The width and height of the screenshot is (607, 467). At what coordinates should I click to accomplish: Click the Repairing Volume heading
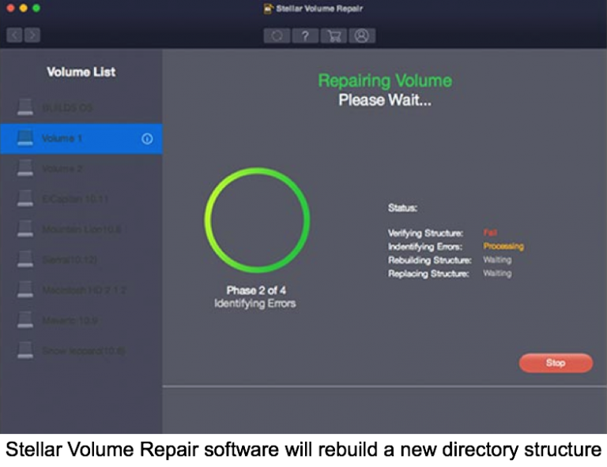(x=385, y=80)
